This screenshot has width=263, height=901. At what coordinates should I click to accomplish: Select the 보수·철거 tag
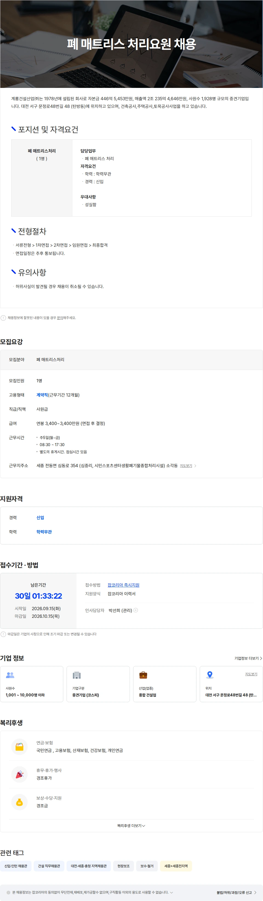[x=147, y=866]
